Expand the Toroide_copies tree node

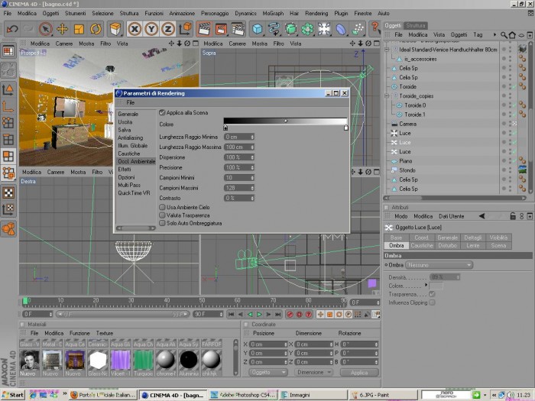coord(387,95)
